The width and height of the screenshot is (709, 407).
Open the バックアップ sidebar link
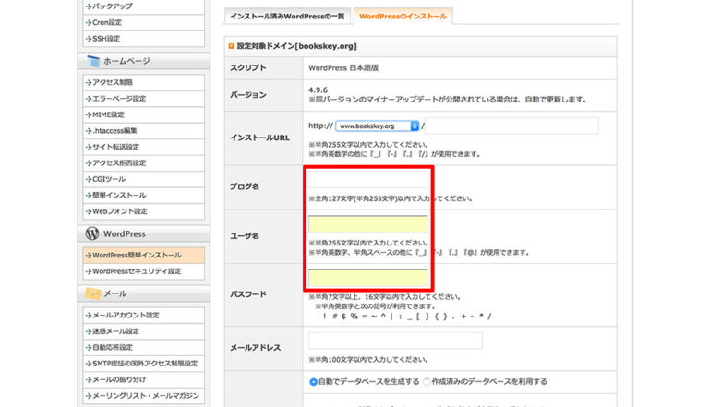point(112,6)
